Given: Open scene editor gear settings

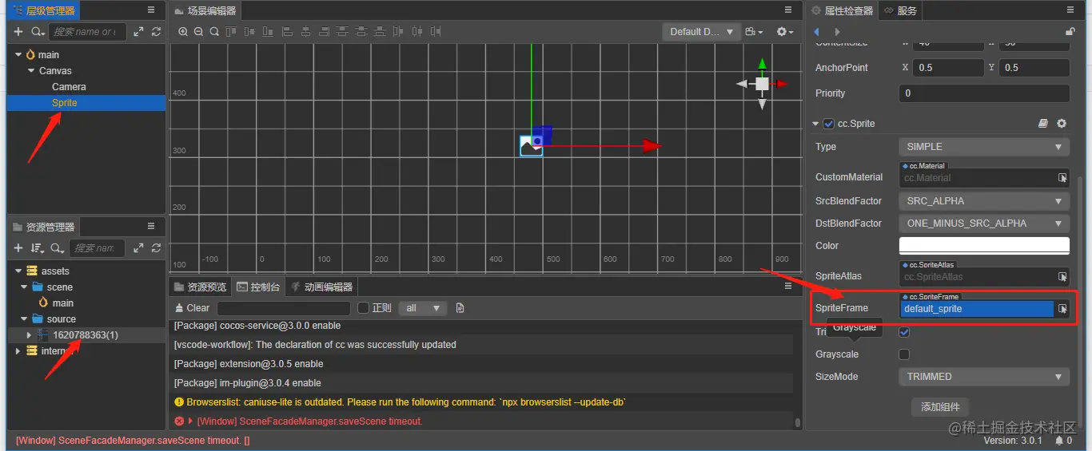Looking at the screenshot, I should coord(785,32).
